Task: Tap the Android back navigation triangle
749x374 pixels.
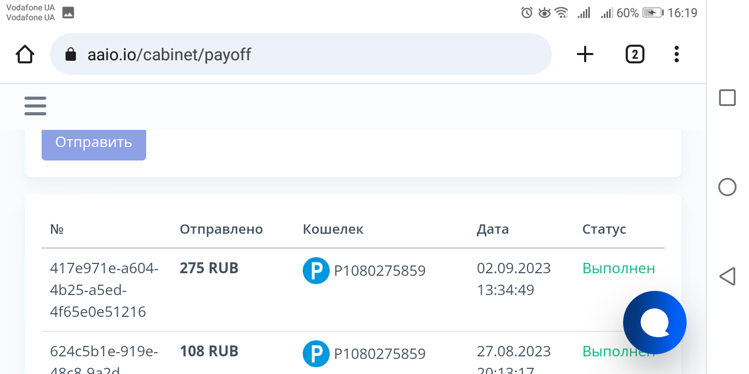Action: [727, 276]
